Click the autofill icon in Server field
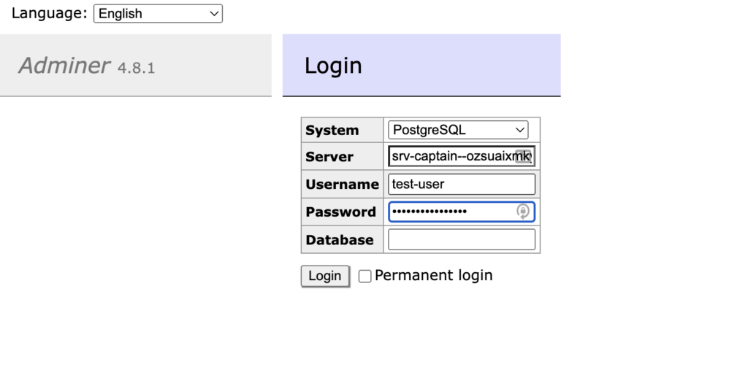Screen dimensions: 748x375 (x=523, y=156)
